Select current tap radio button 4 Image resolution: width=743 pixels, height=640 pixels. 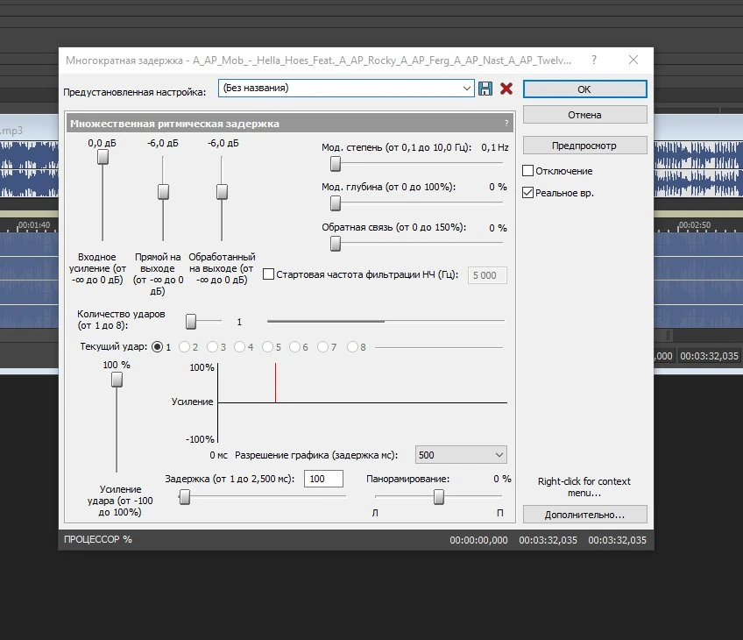click(x=239, y=347)
